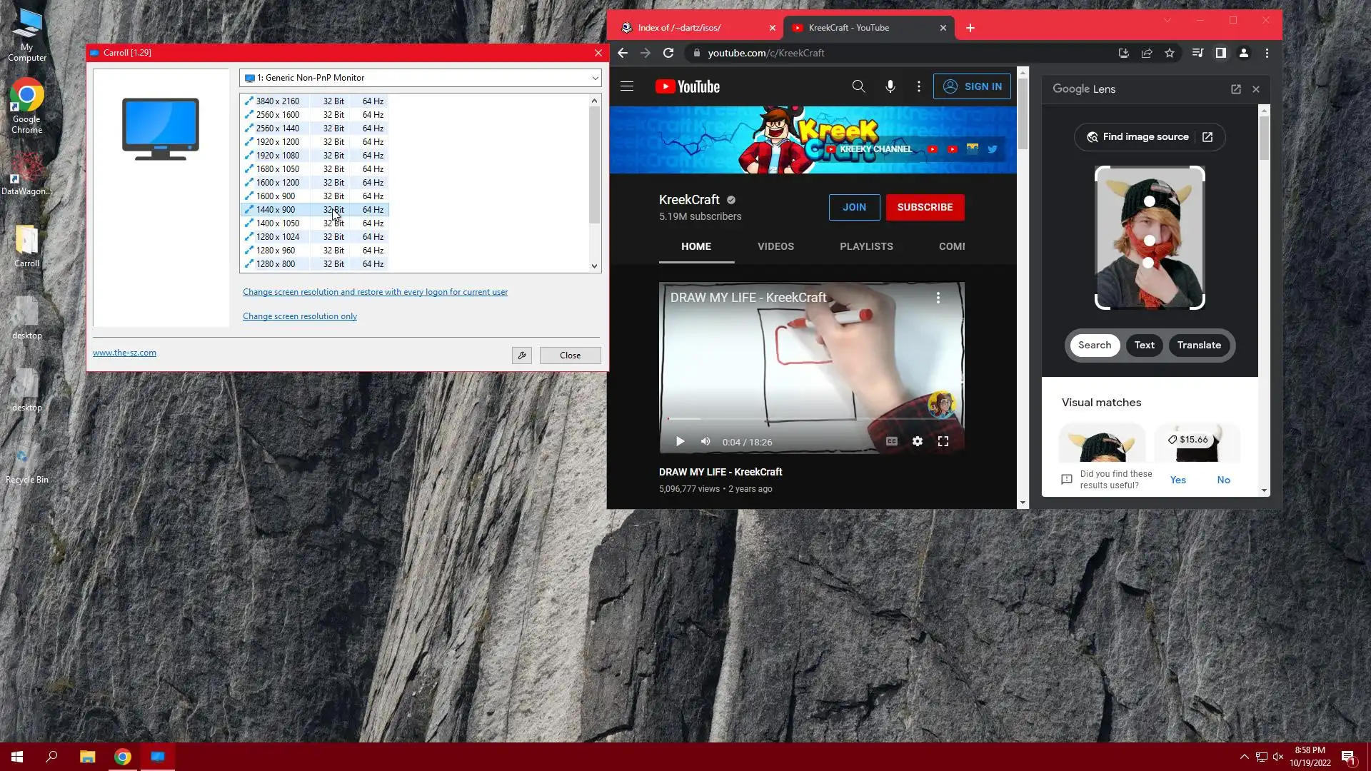The height and width of the screenshot is (771, 1371).
Task: Mute the video with the volume icon
Action: [705, 442]
